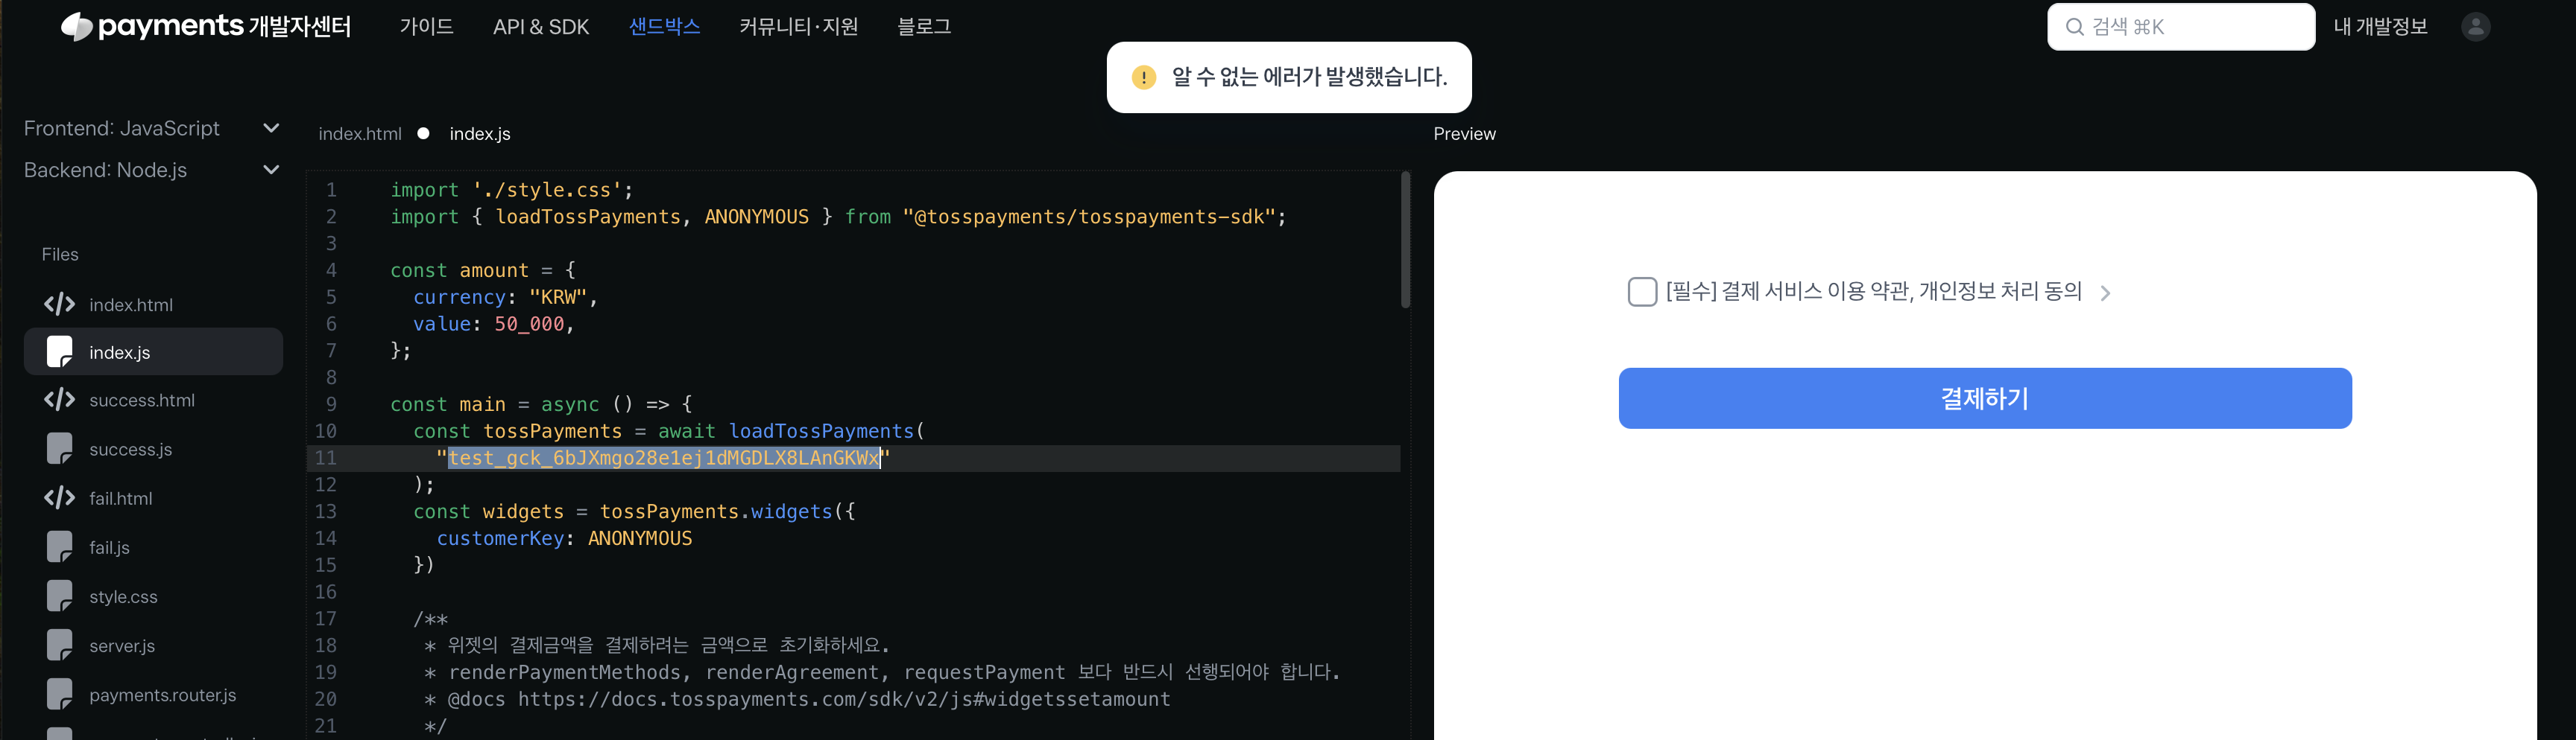
Task: Click the Files section heading
Action: click(x=60, y=255)
